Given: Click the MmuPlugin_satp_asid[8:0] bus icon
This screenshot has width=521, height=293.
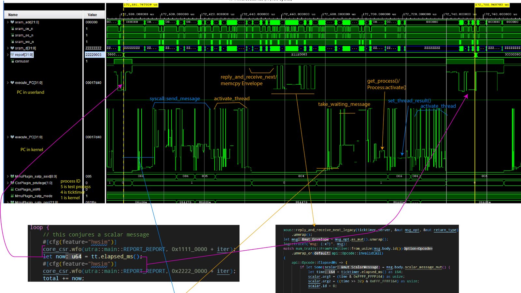Looking at the screenshot, I should [12, 176].
